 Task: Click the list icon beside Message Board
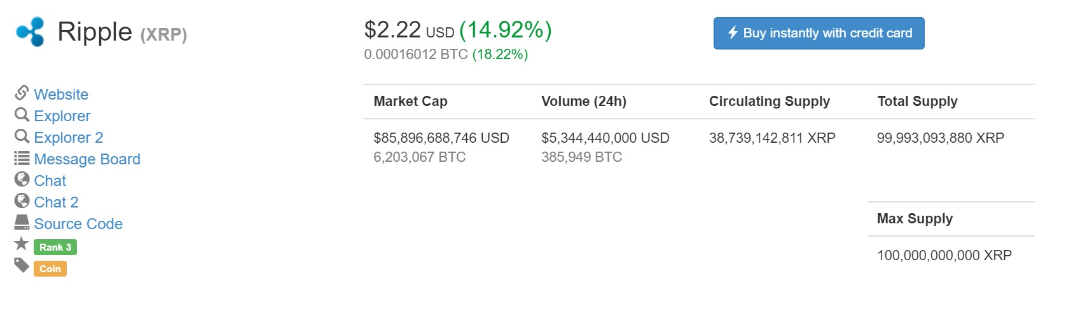[22, 158]
